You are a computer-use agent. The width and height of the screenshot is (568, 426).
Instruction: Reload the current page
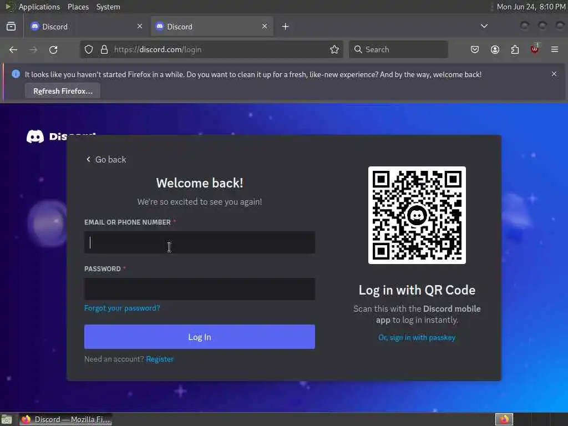pyautogui.click(x=53, y=49)
